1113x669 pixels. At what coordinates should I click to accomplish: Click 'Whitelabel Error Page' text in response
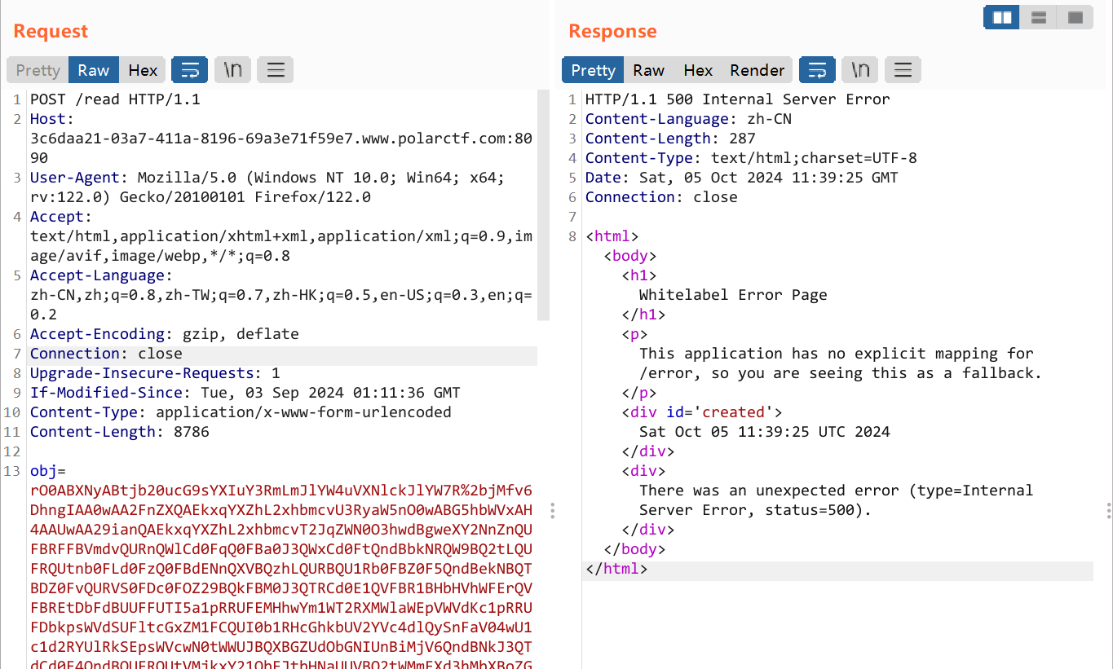tap(733, 295)
